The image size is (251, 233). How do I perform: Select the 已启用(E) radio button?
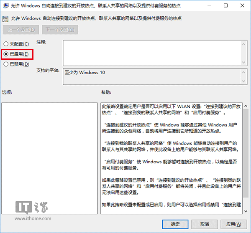[6, 54]
